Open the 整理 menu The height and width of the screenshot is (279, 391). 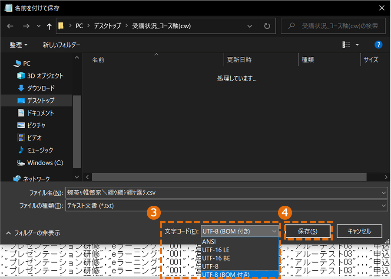click(18, 45)
